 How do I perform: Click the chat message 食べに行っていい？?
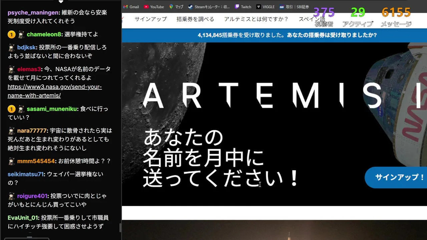[x=58, y=113]
